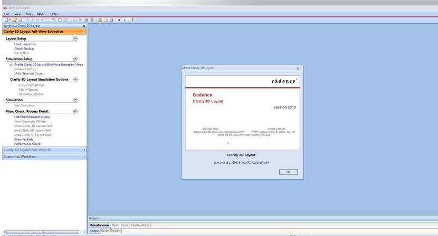This screenshot has height=236, width=438.
Task: Click the red T icon at toolbar end
Action: 132,20
